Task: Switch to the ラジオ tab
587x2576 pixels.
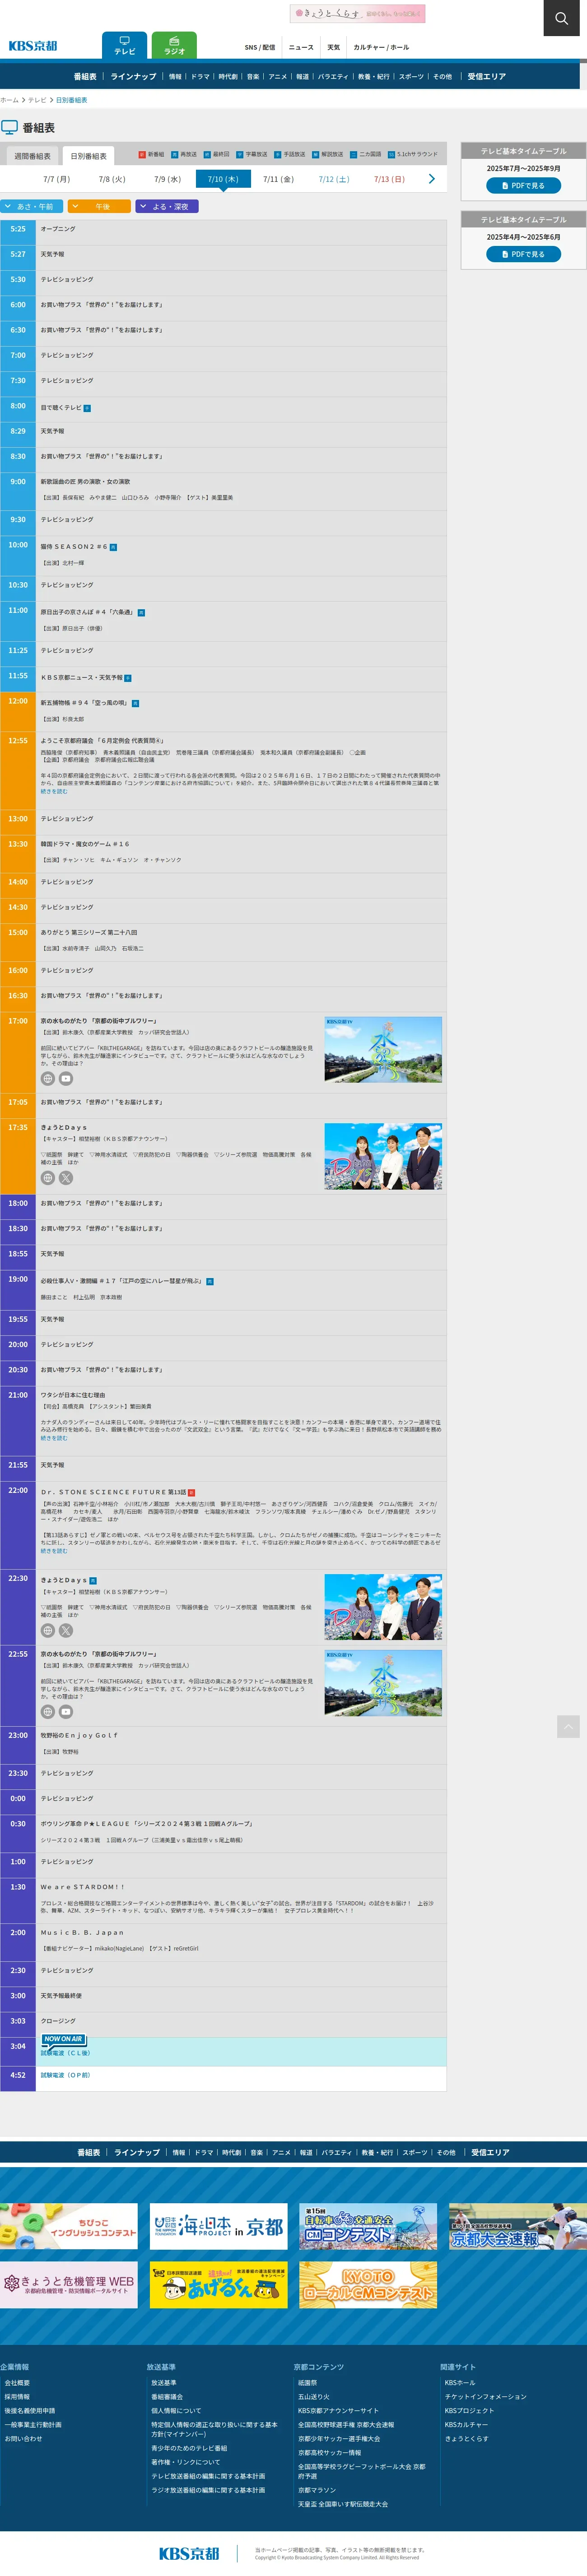Action: [174, 46]
